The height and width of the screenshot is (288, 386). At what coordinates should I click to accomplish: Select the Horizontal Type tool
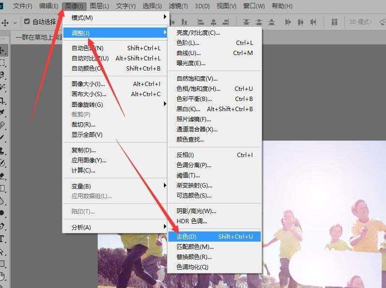tap(2, 239)
